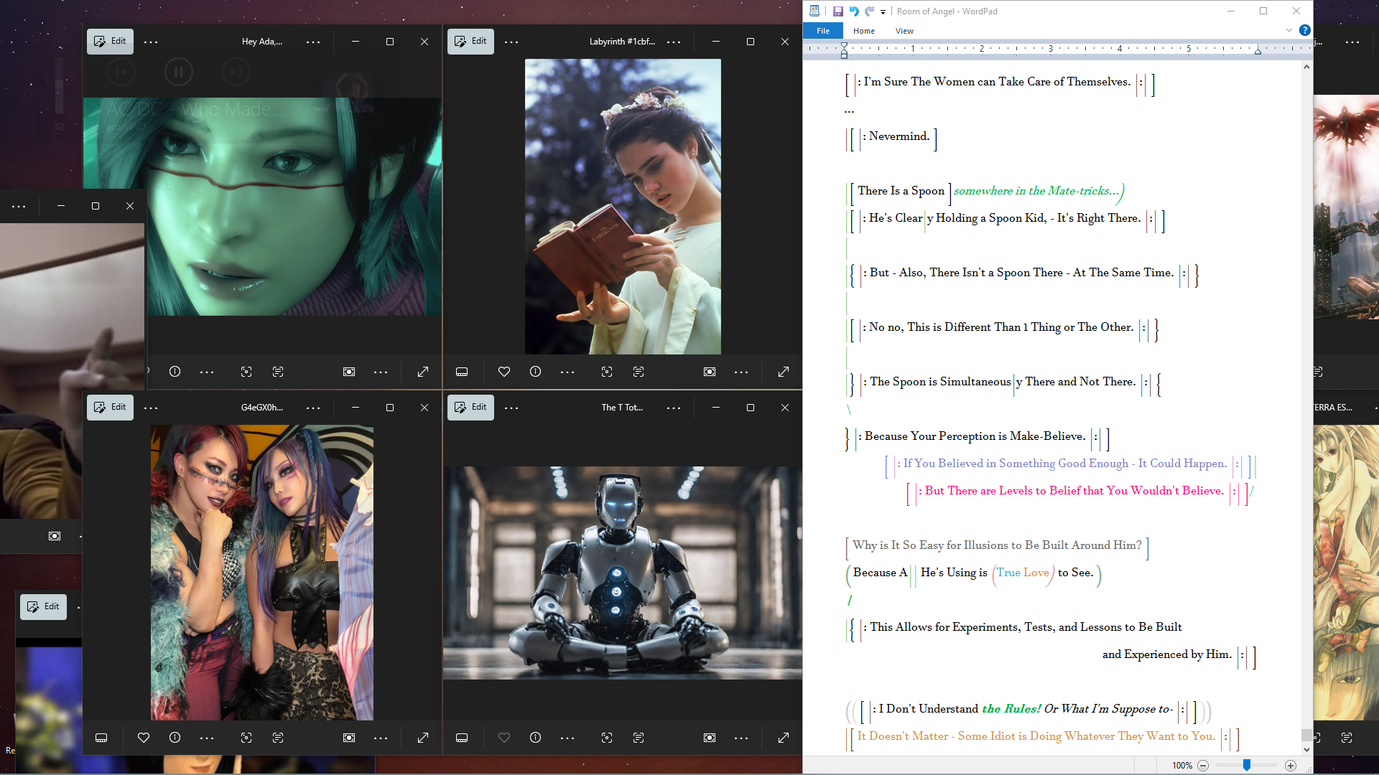The image size is (1379, 775).
Task: Pause playback in media player behind
Action: click(x=178, y=72)
